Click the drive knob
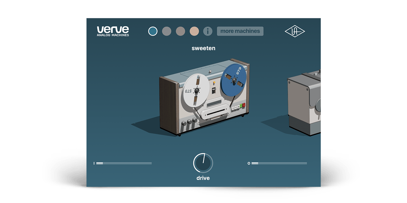The width and height of the screenshot is (407, 203). [x=203, y=164]
